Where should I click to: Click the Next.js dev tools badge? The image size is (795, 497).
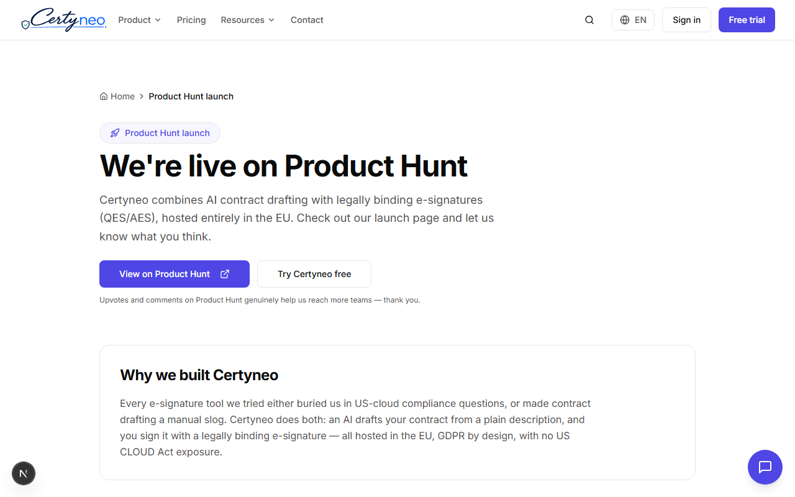(24, 473)
